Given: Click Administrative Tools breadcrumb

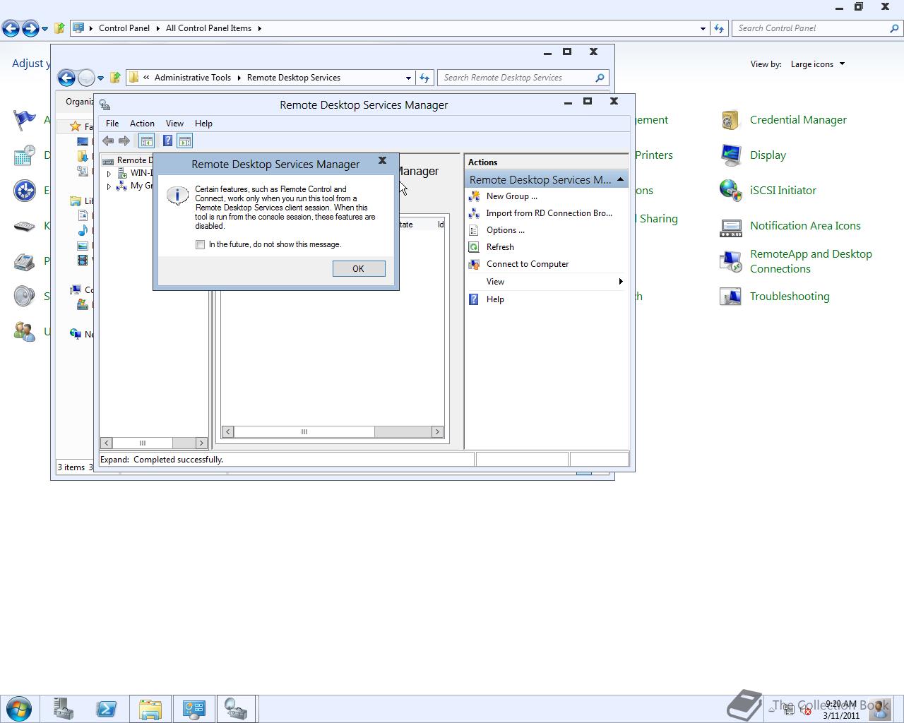Looking at the screenshot, I should click(192, 78).
